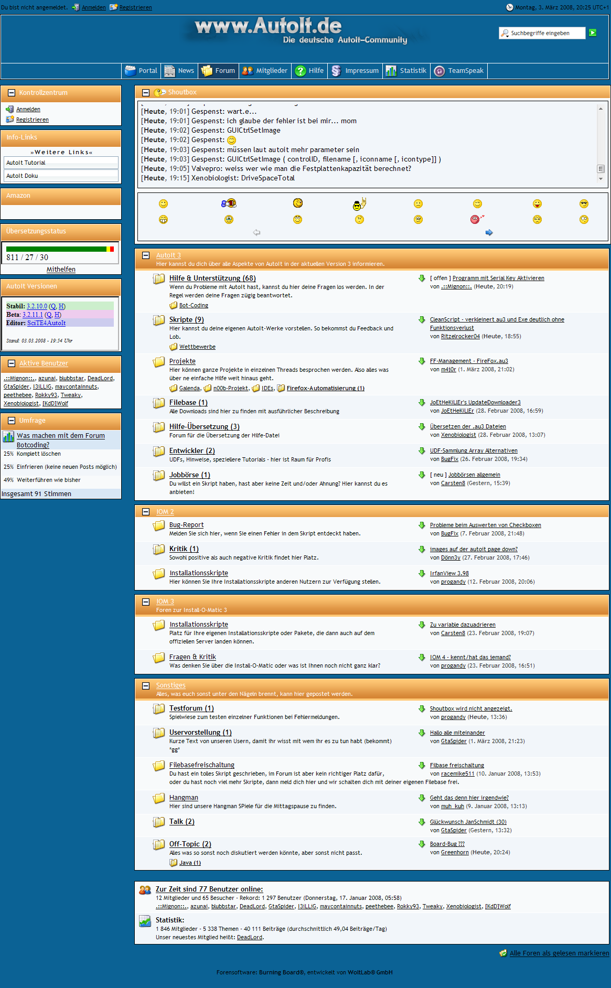Image resolution: width=611 pixels, height=988 pixels.
Task: Click the Hilfe & Unterstützung folder icon
Action: (158, 279)
